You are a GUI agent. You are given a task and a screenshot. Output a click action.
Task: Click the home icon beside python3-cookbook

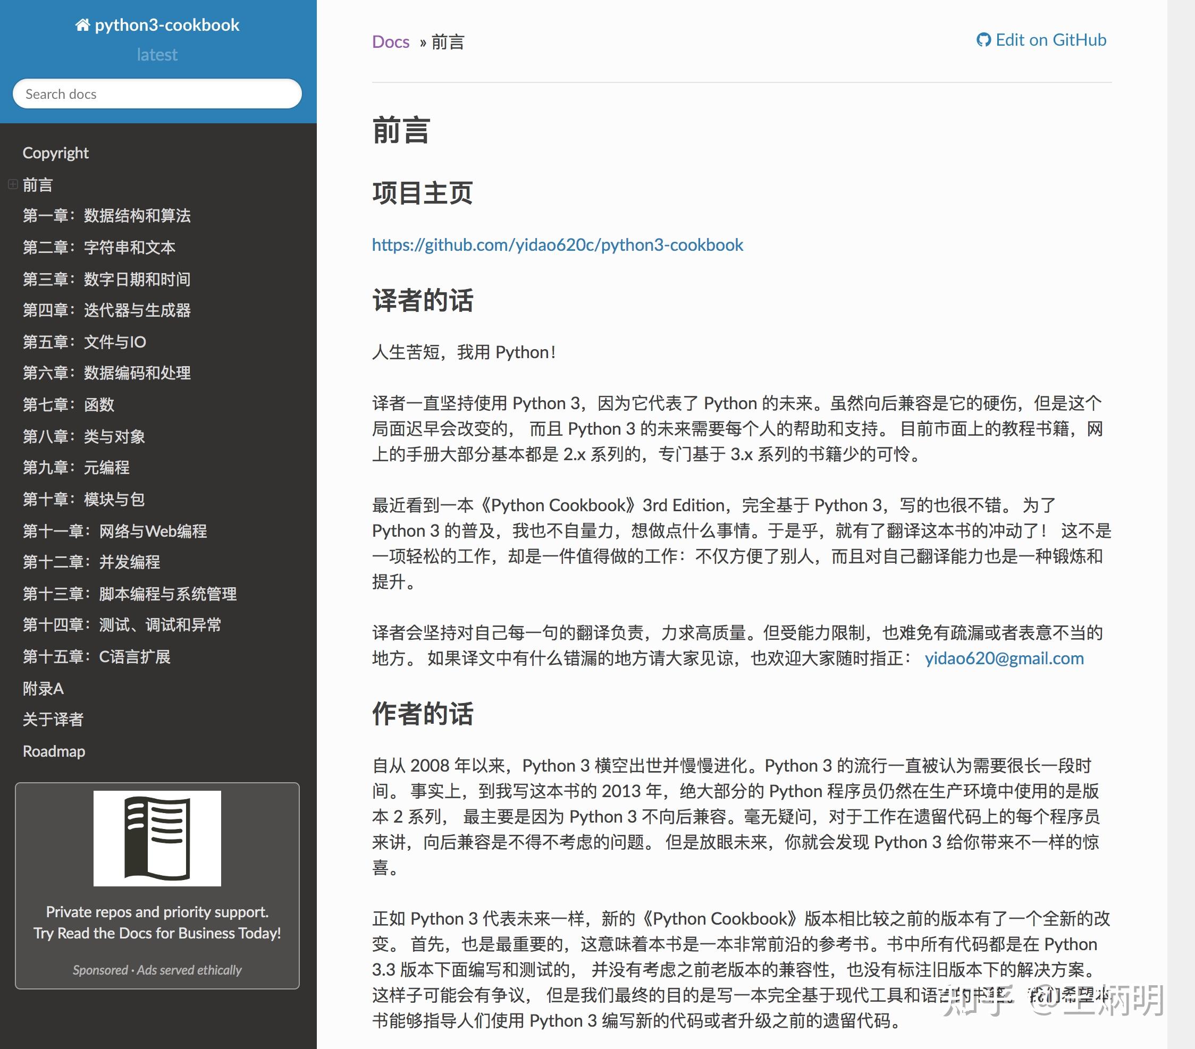(83, 24)
